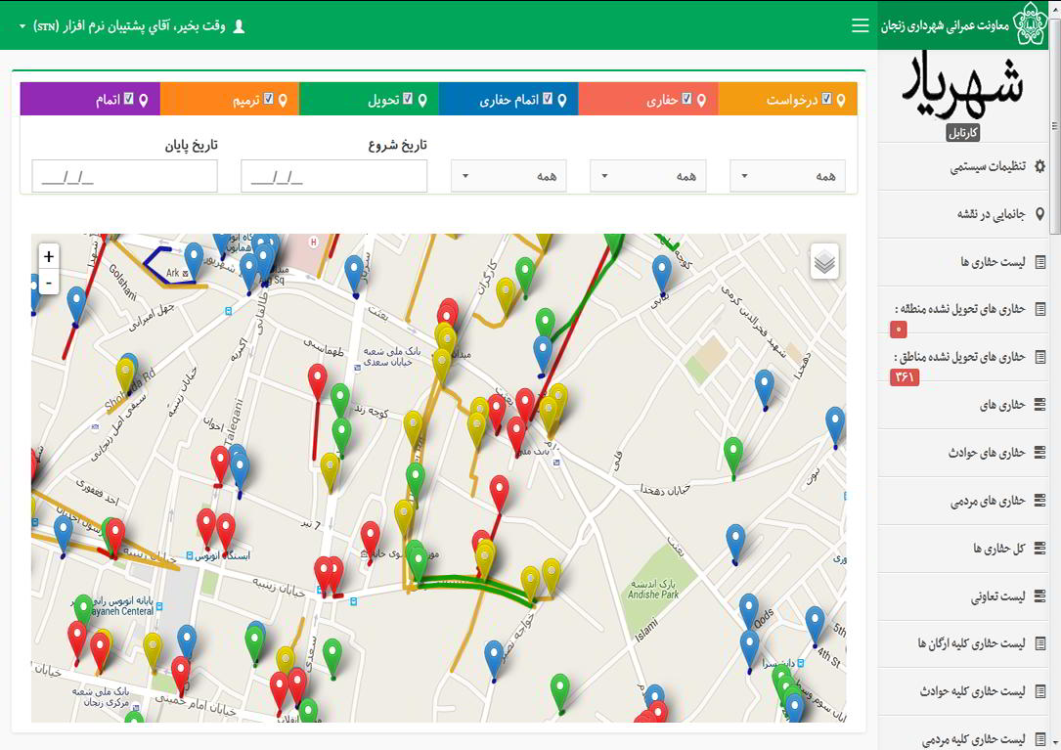1061x750 pixels.
Task: Click the تاریخ پایان date input field
Action: [x=124, y=176]
